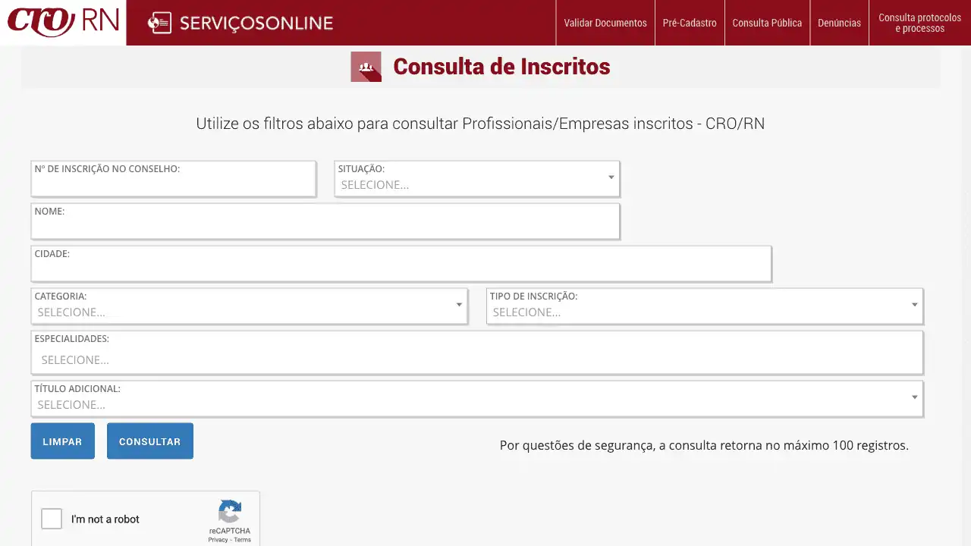
Task: Open the Denúncias menu item
Action: coord(839,23)
